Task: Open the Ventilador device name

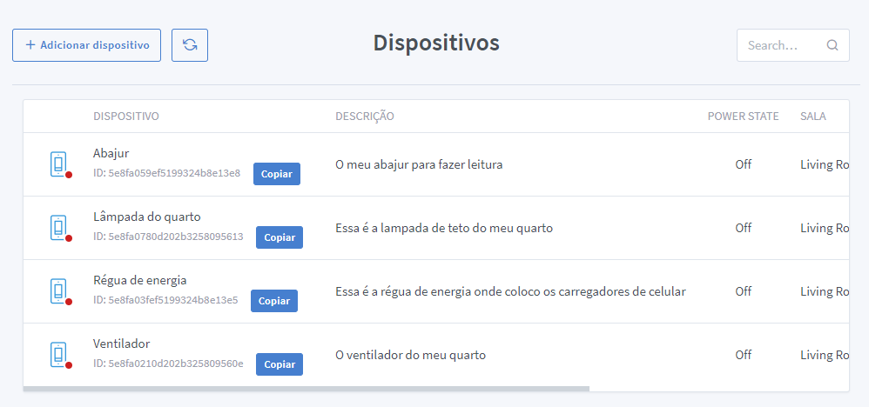Action: click(121, 344)
